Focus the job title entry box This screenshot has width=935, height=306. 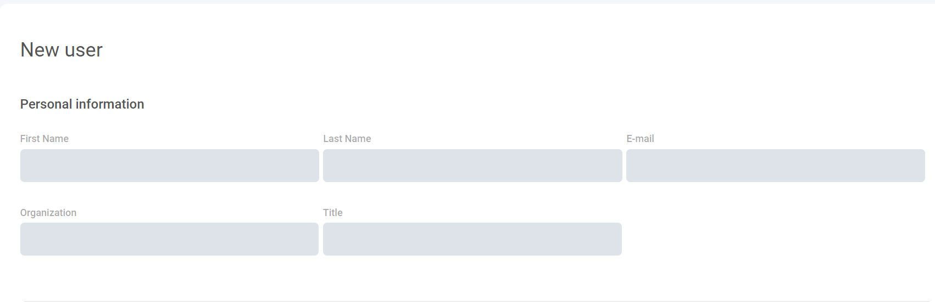(x=472, y=239)
